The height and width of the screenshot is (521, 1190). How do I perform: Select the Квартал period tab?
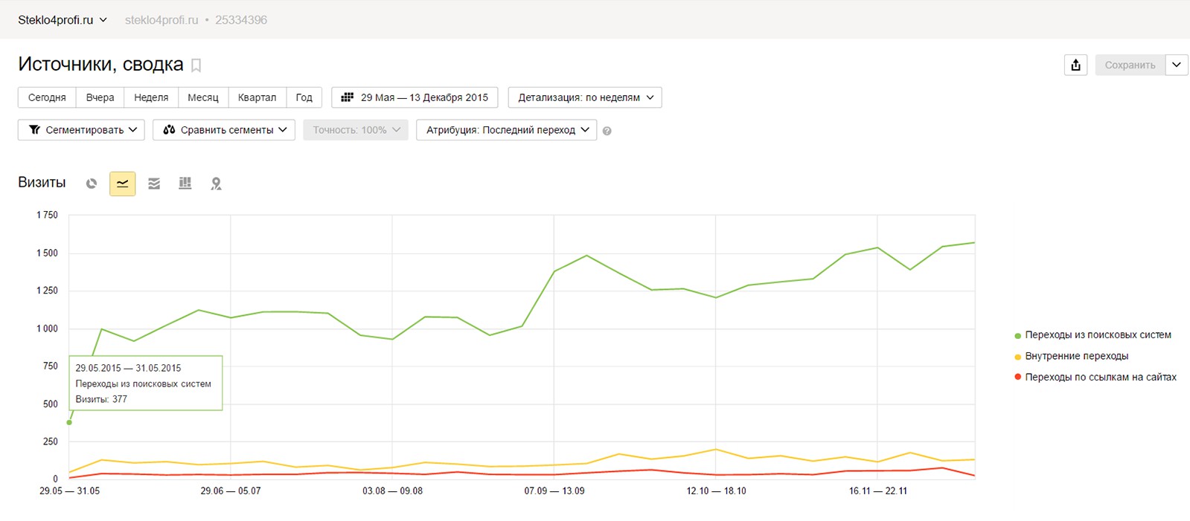(x=257, y=97)
